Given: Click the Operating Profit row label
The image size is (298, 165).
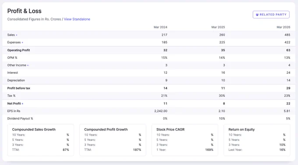Looking at the screenshot, I should (18, 50).
